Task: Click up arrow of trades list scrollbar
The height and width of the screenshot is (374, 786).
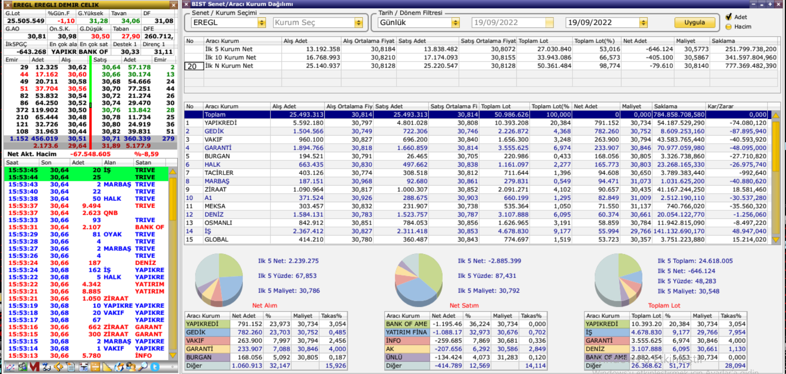Action: click(x=173, y=171)
